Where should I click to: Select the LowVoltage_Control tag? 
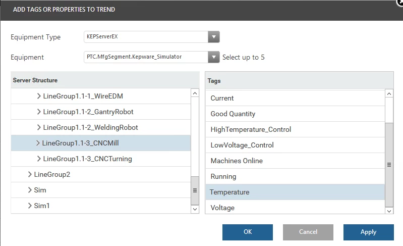295,145
